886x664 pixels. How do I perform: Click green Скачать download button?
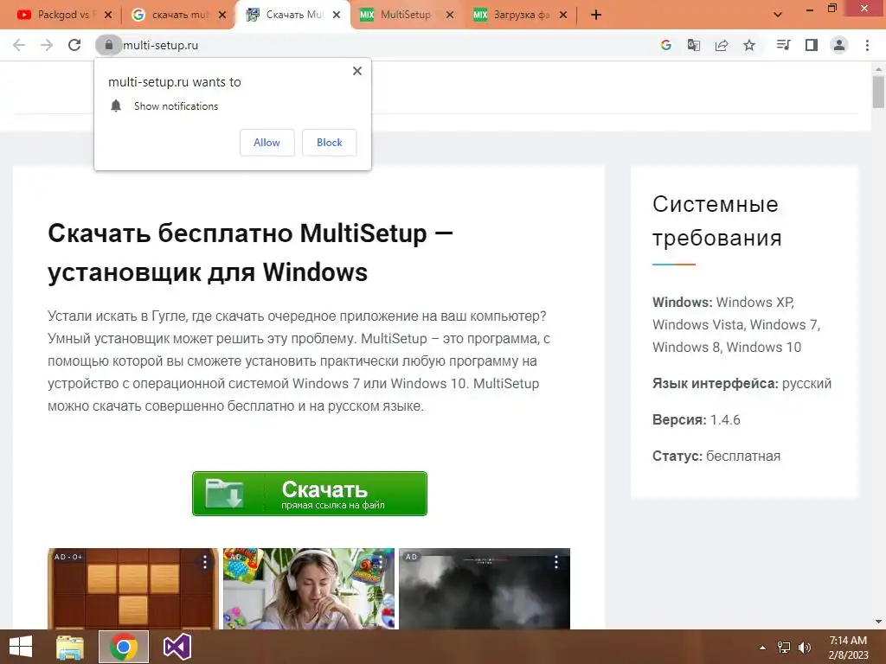310,494
